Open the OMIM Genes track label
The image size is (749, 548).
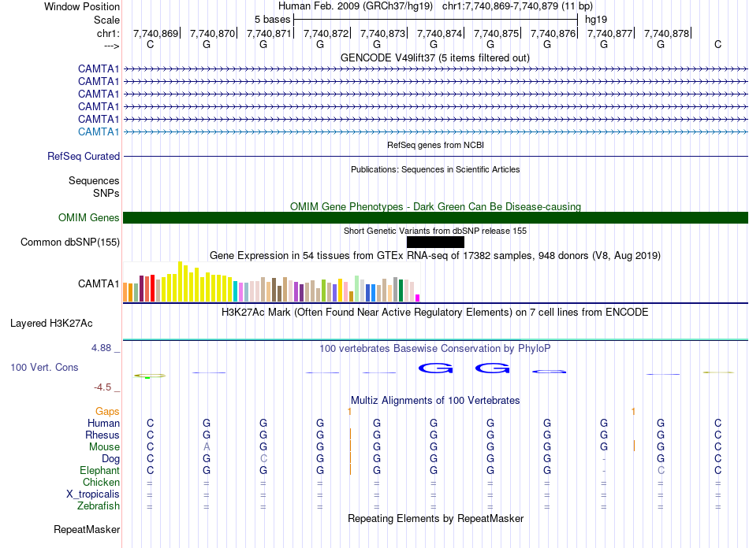[x=88, y=217]
